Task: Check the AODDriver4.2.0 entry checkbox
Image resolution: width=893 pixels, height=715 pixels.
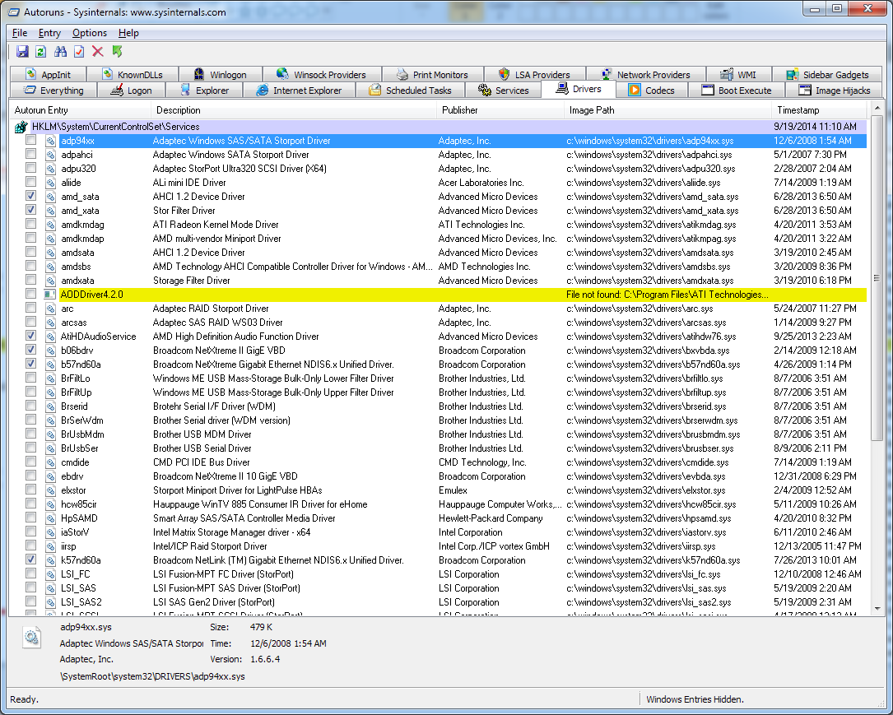Action: point(30,294)
